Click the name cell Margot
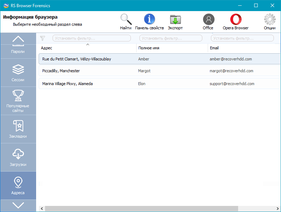 (x=144, y=71)
